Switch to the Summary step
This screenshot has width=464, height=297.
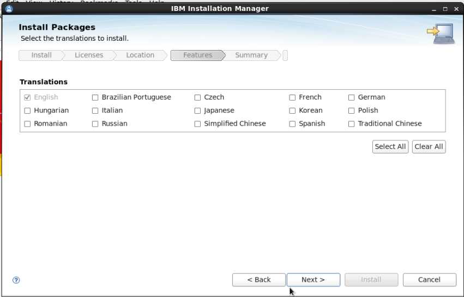pos(251,55)
